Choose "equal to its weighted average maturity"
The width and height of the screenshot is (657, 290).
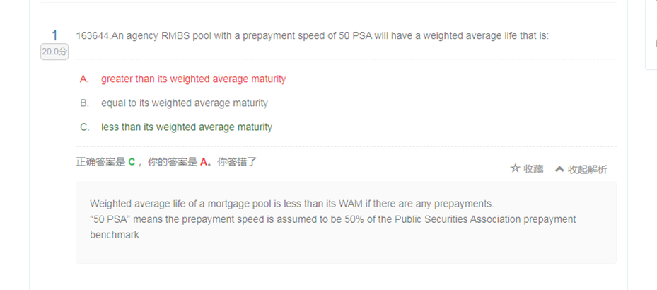(184, 103)
